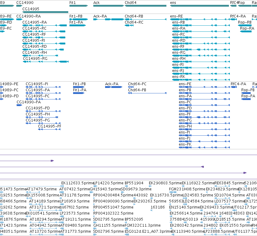Select transcript CG14995-RI
This screenshot has width=257, height=236.
34,40
